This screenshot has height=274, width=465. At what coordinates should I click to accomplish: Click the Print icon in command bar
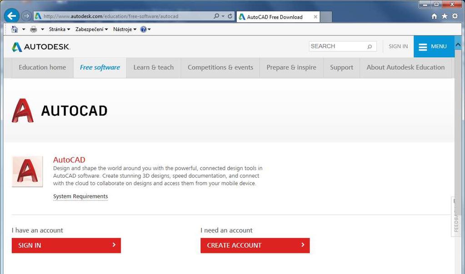[34, 29]
